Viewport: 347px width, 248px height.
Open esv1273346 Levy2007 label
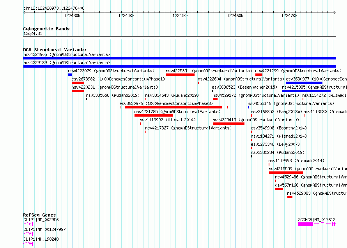pyautogui.click(x=275, y=144)
